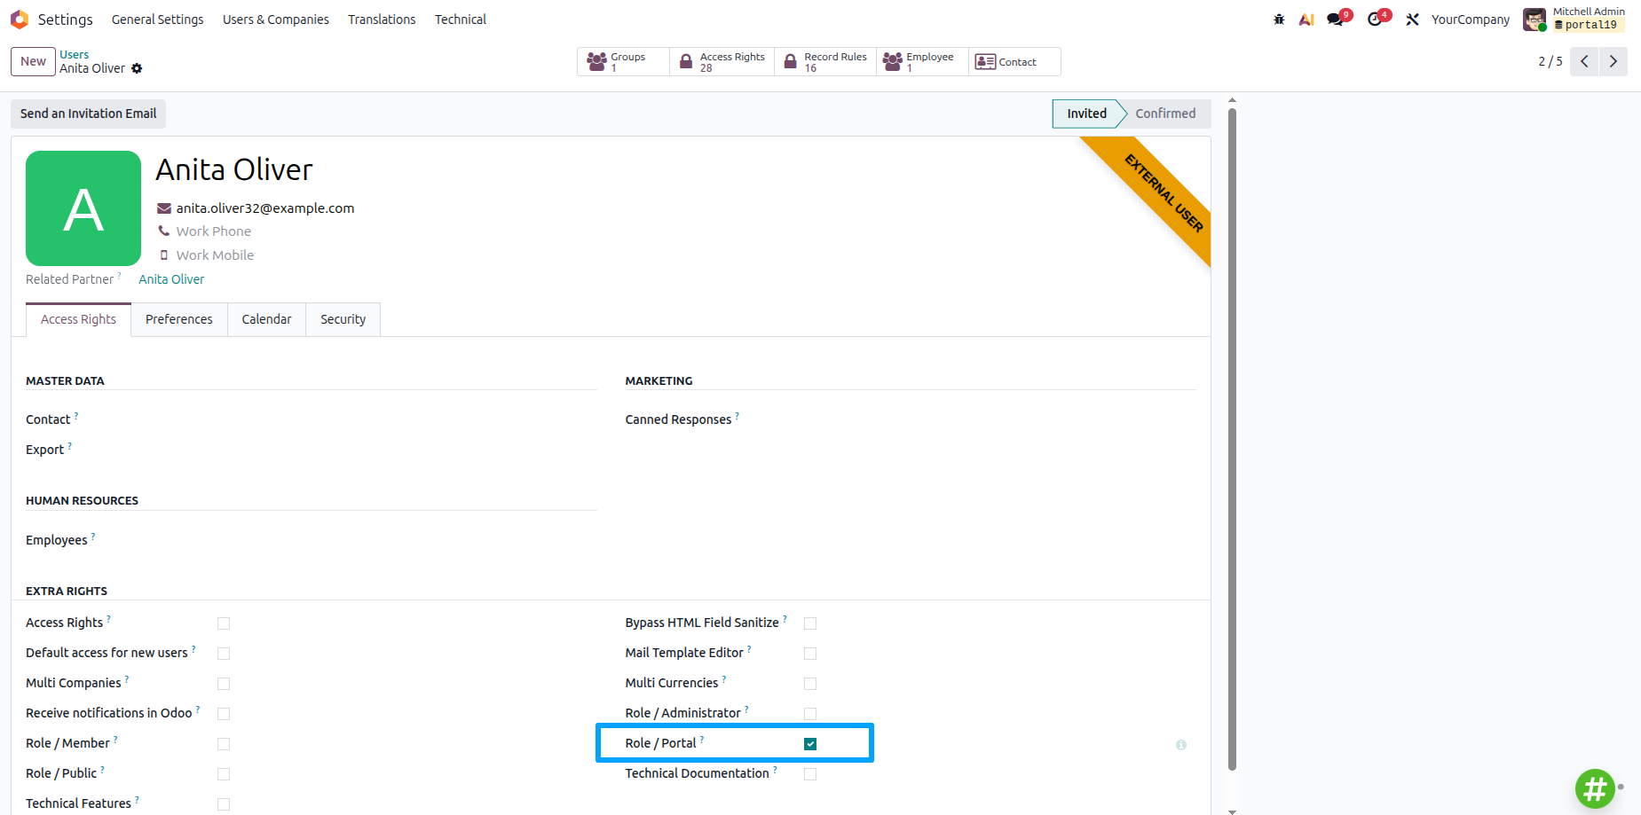Image resolution: width=1641 pixels, height=815 pixels.
Task: Click Send an Invitation Email button
Action: tap(89, 114)
